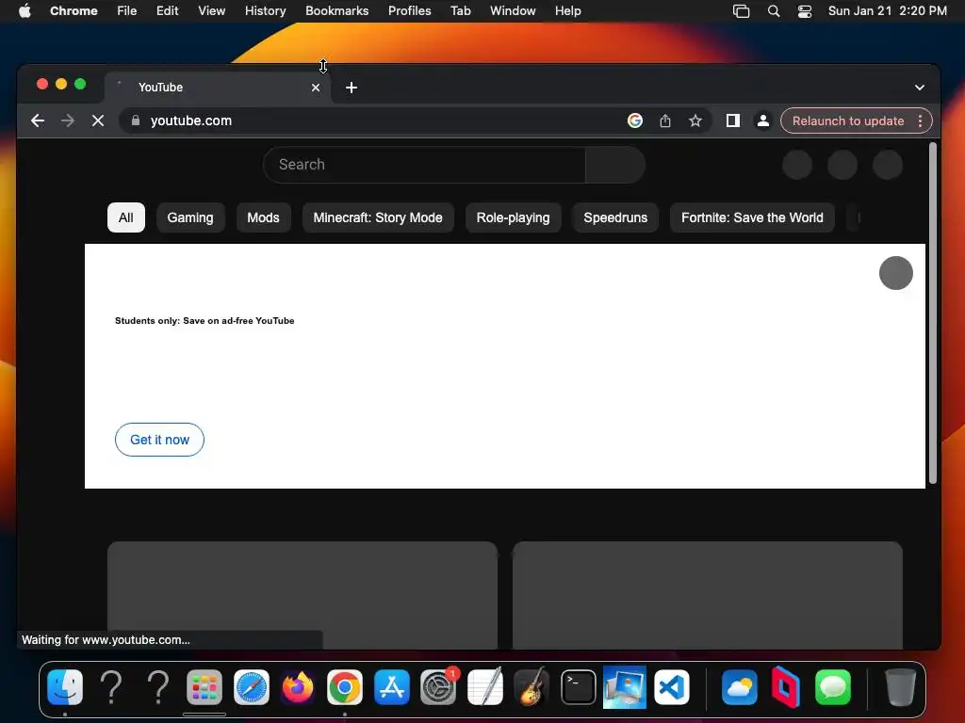This screenshot has width=965, height=723.
Task: Click the search submit button beside Search
Action: (x=614, y=164)
